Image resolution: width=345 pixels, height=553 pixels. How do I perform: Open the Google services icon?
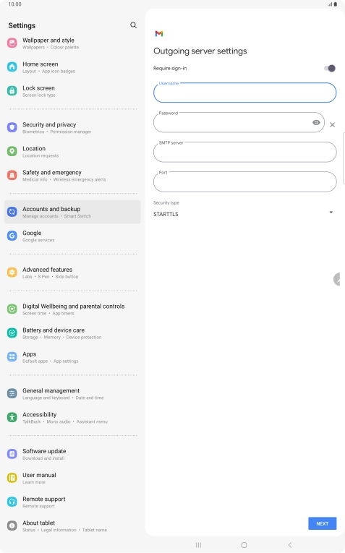12,236
